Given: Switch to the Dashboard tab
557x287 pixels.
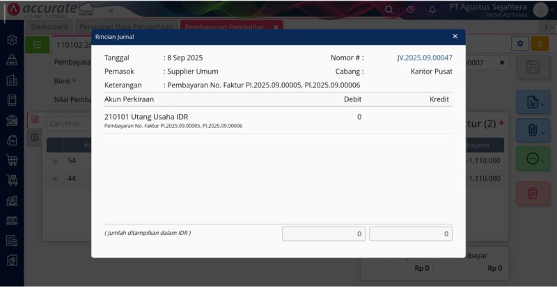Looking at the screenshot, I should tap(49, 26).
